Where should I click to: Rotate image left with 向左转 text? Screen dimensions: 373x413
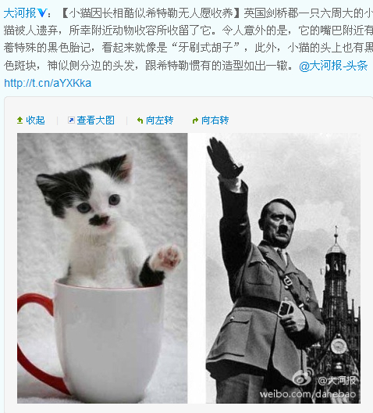pyautogui.click(x=159, y=120)
